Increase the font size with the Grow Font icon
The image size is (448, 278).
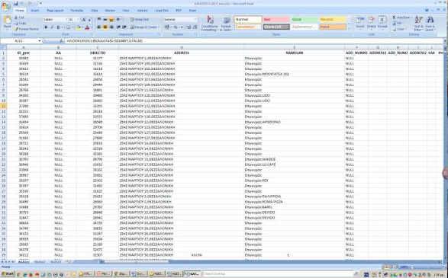tap(84, 20)
